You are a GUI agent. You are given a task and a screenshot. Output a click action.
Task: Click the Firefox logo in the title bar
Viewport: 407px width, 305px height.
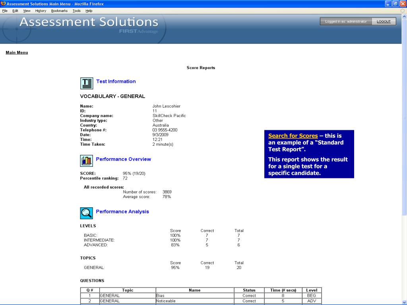pyautogui.click(x=3, y=4)
